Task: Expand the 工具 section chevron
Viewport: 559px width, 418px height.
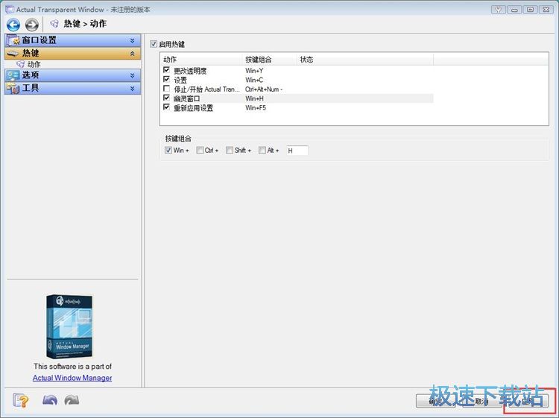Action: pyautogui.click(x=132, y=89)
